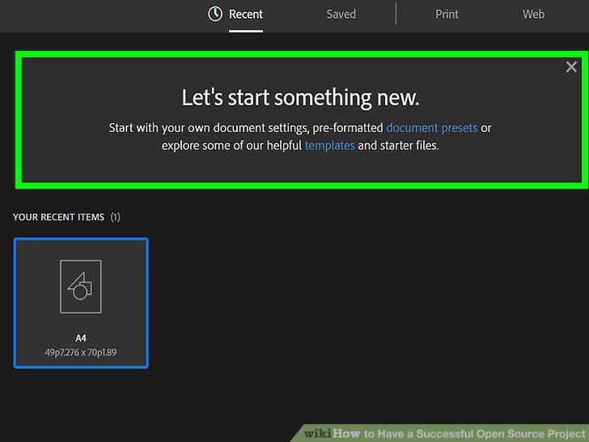Click the '(1)' recent items count
Viewport: 589px width, 442px height.
pos(116,217)
